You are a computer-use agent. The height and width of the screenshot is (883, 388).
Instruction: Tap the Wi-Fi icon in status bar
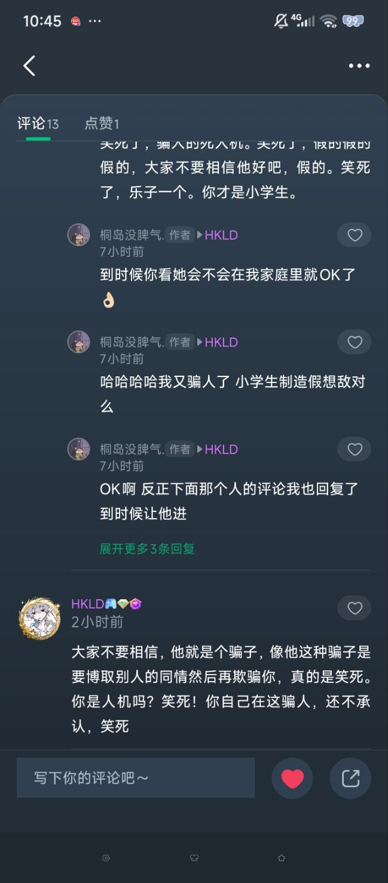(328, 21)
